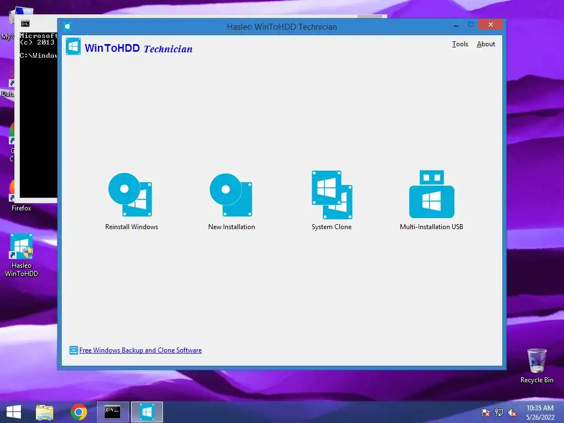Click the Command Prompt window system icon

pyautogui.click(x=25, y=24)
